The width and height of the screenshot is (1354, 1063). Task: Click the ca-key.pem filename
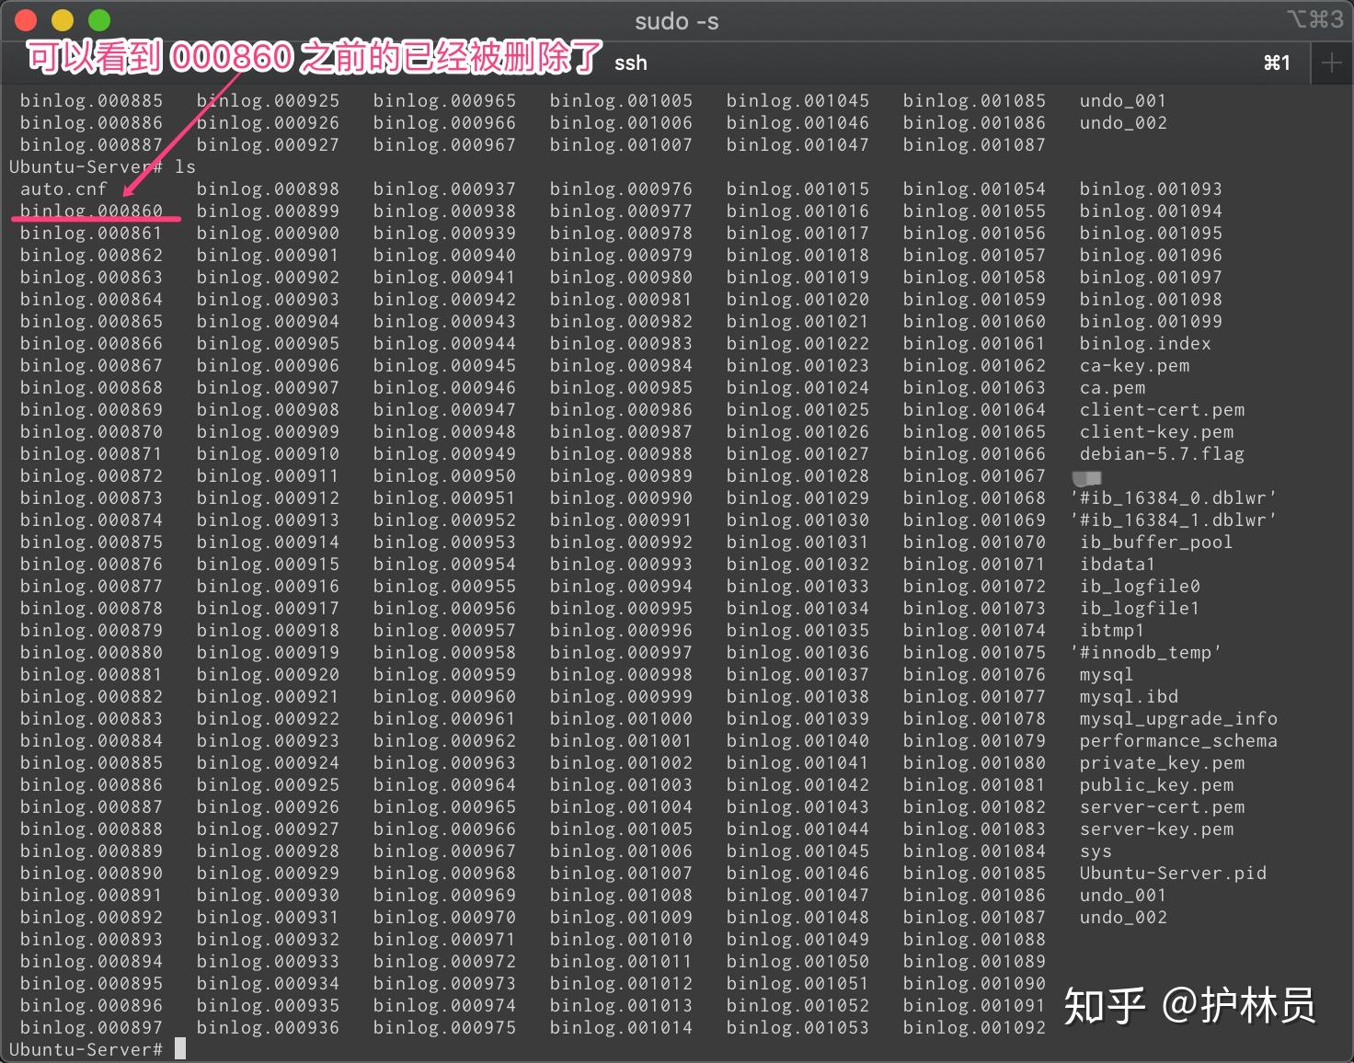(1135, 365)
